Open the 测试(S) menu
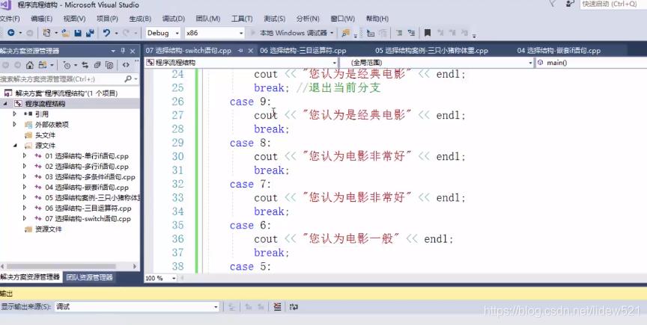Screen dimensions: 647x325 coord(274,19)
